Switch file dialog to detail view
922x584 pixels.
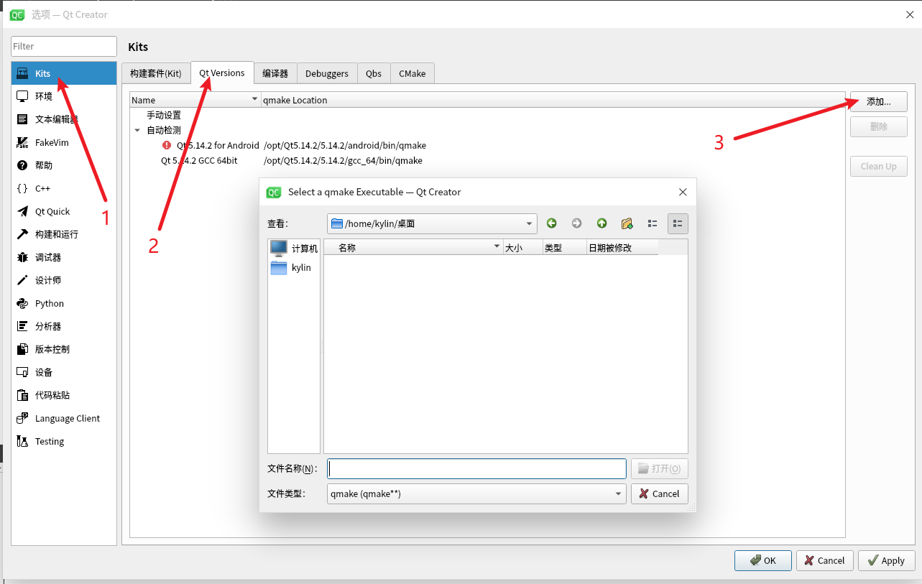coord(678,223)
